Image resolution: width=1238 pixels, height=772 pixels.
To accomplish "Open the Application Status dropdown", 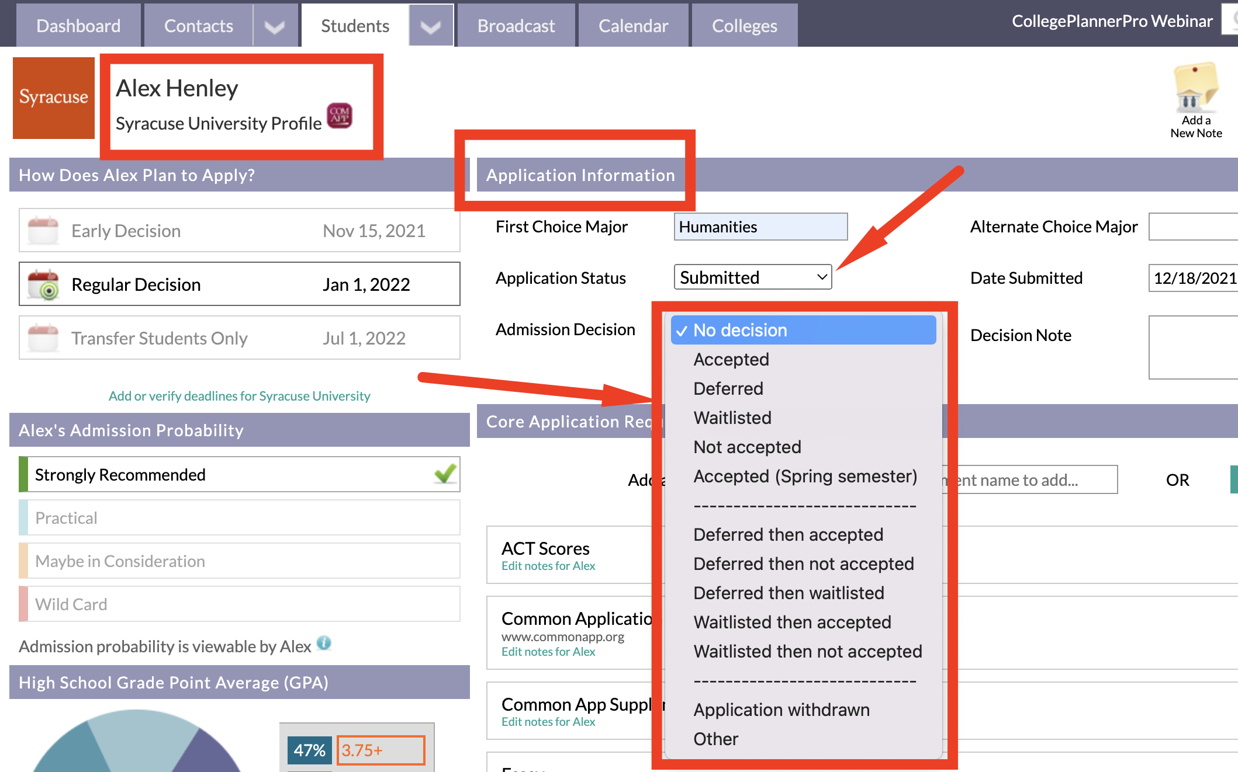I will [x=753, y=277].
